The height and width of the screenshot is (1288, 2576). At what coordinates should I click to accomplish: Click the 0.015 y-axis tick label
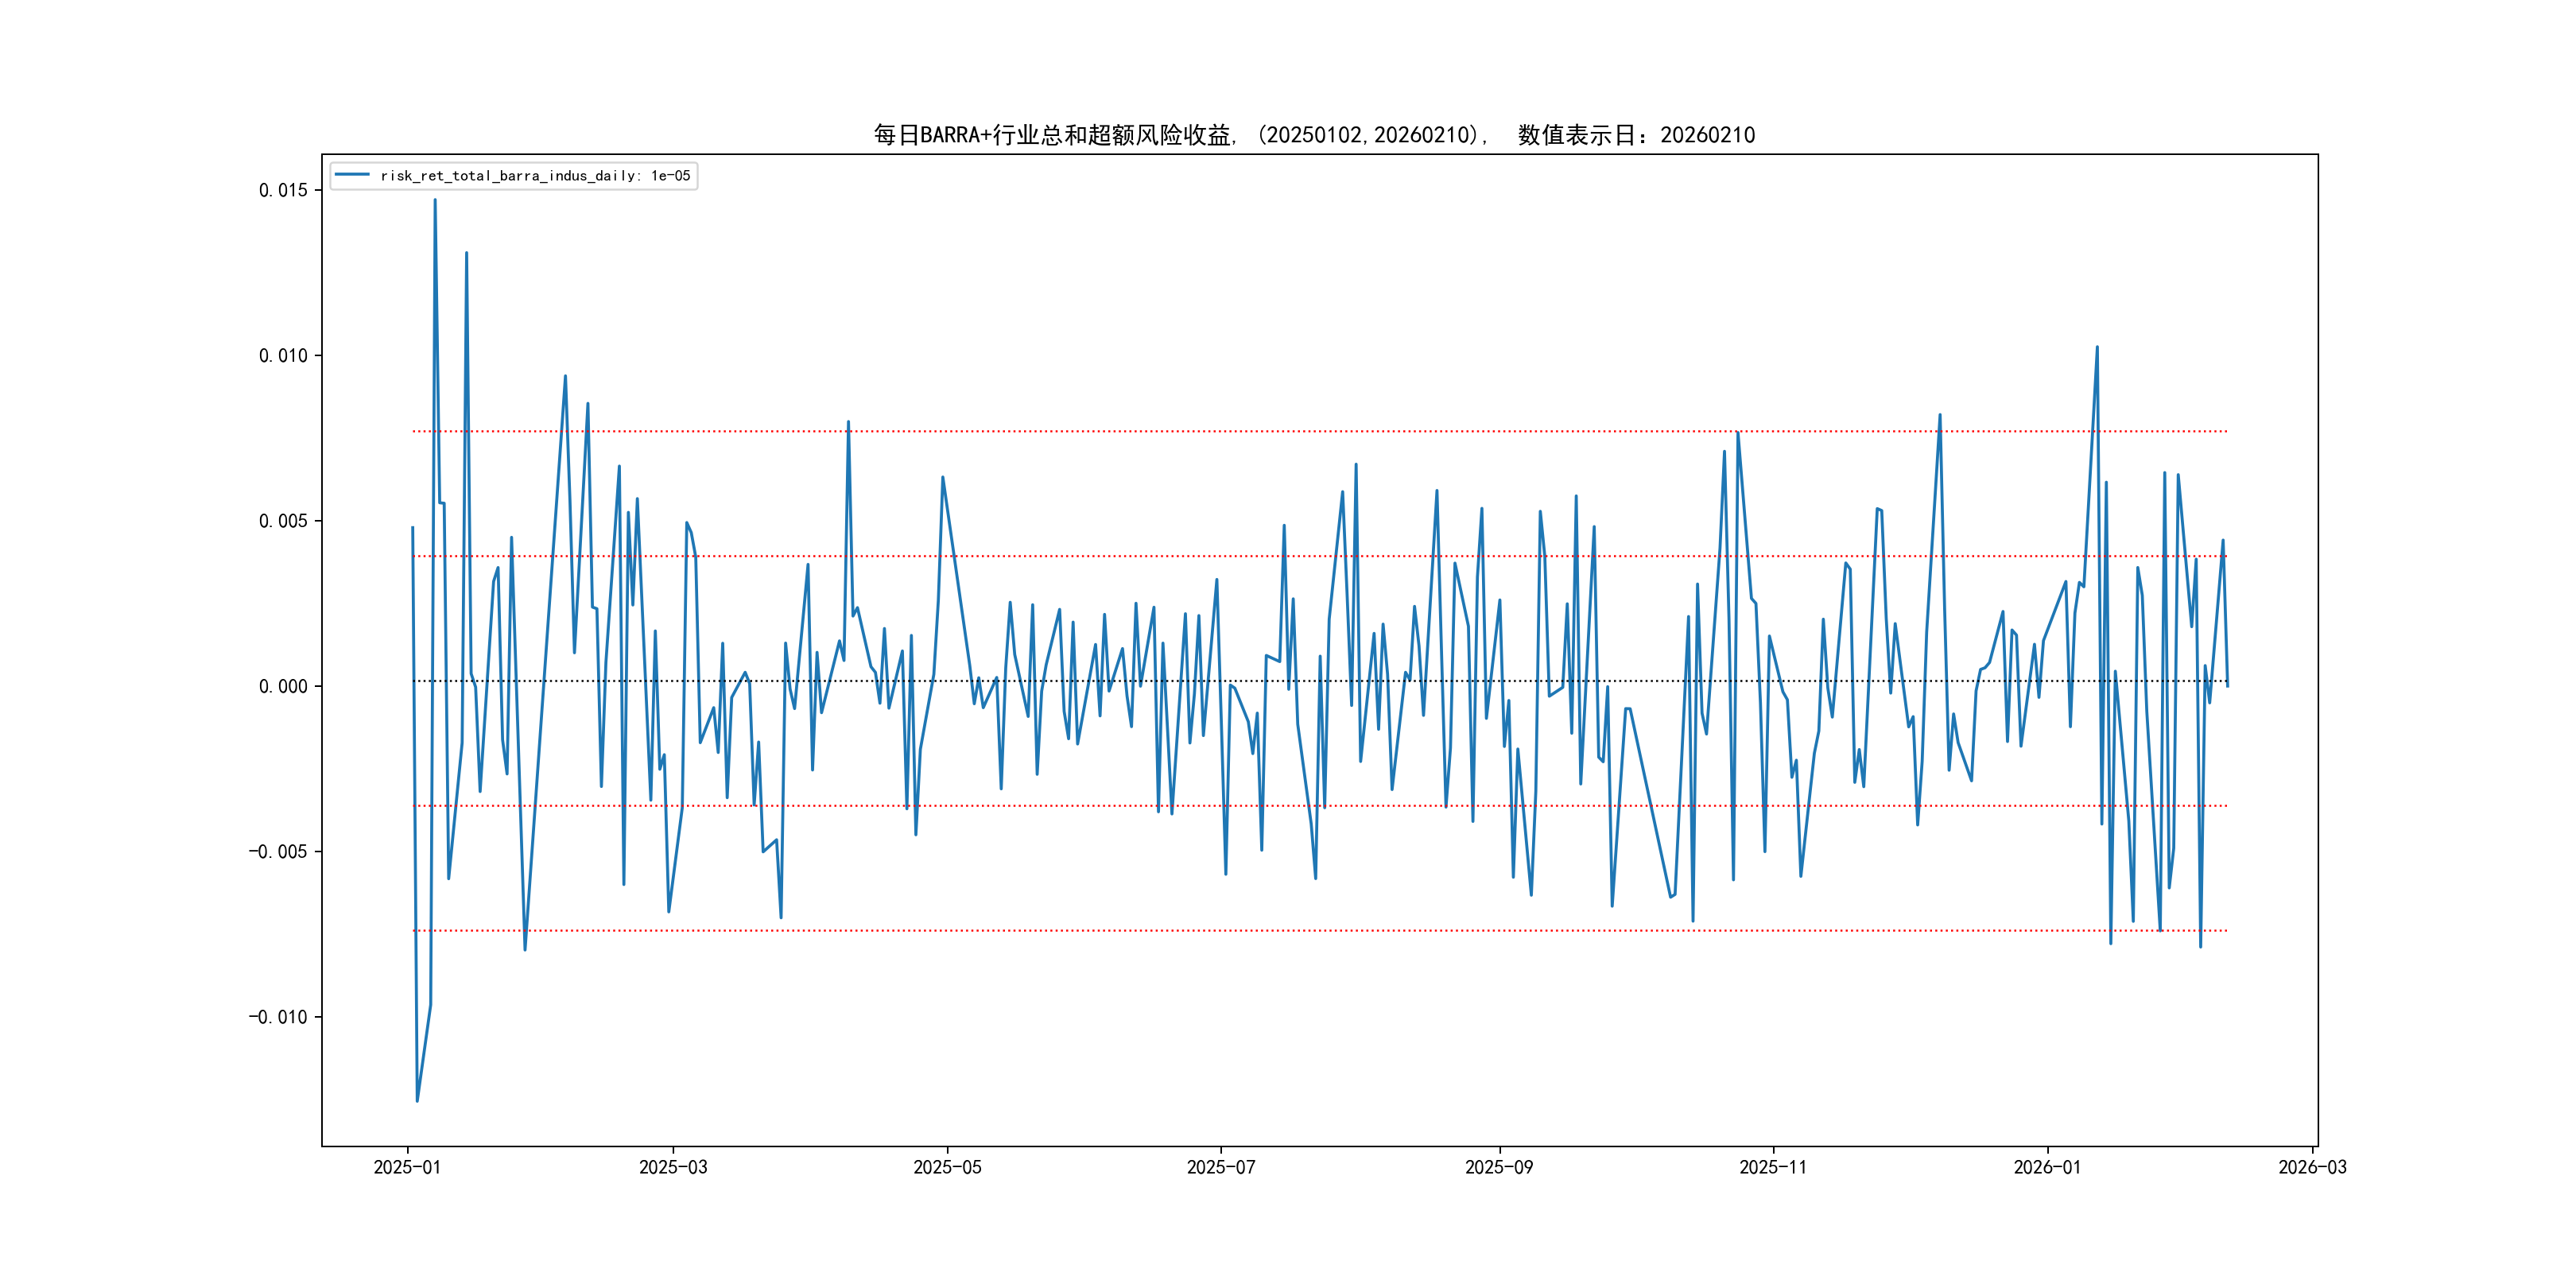pos(283,190)
